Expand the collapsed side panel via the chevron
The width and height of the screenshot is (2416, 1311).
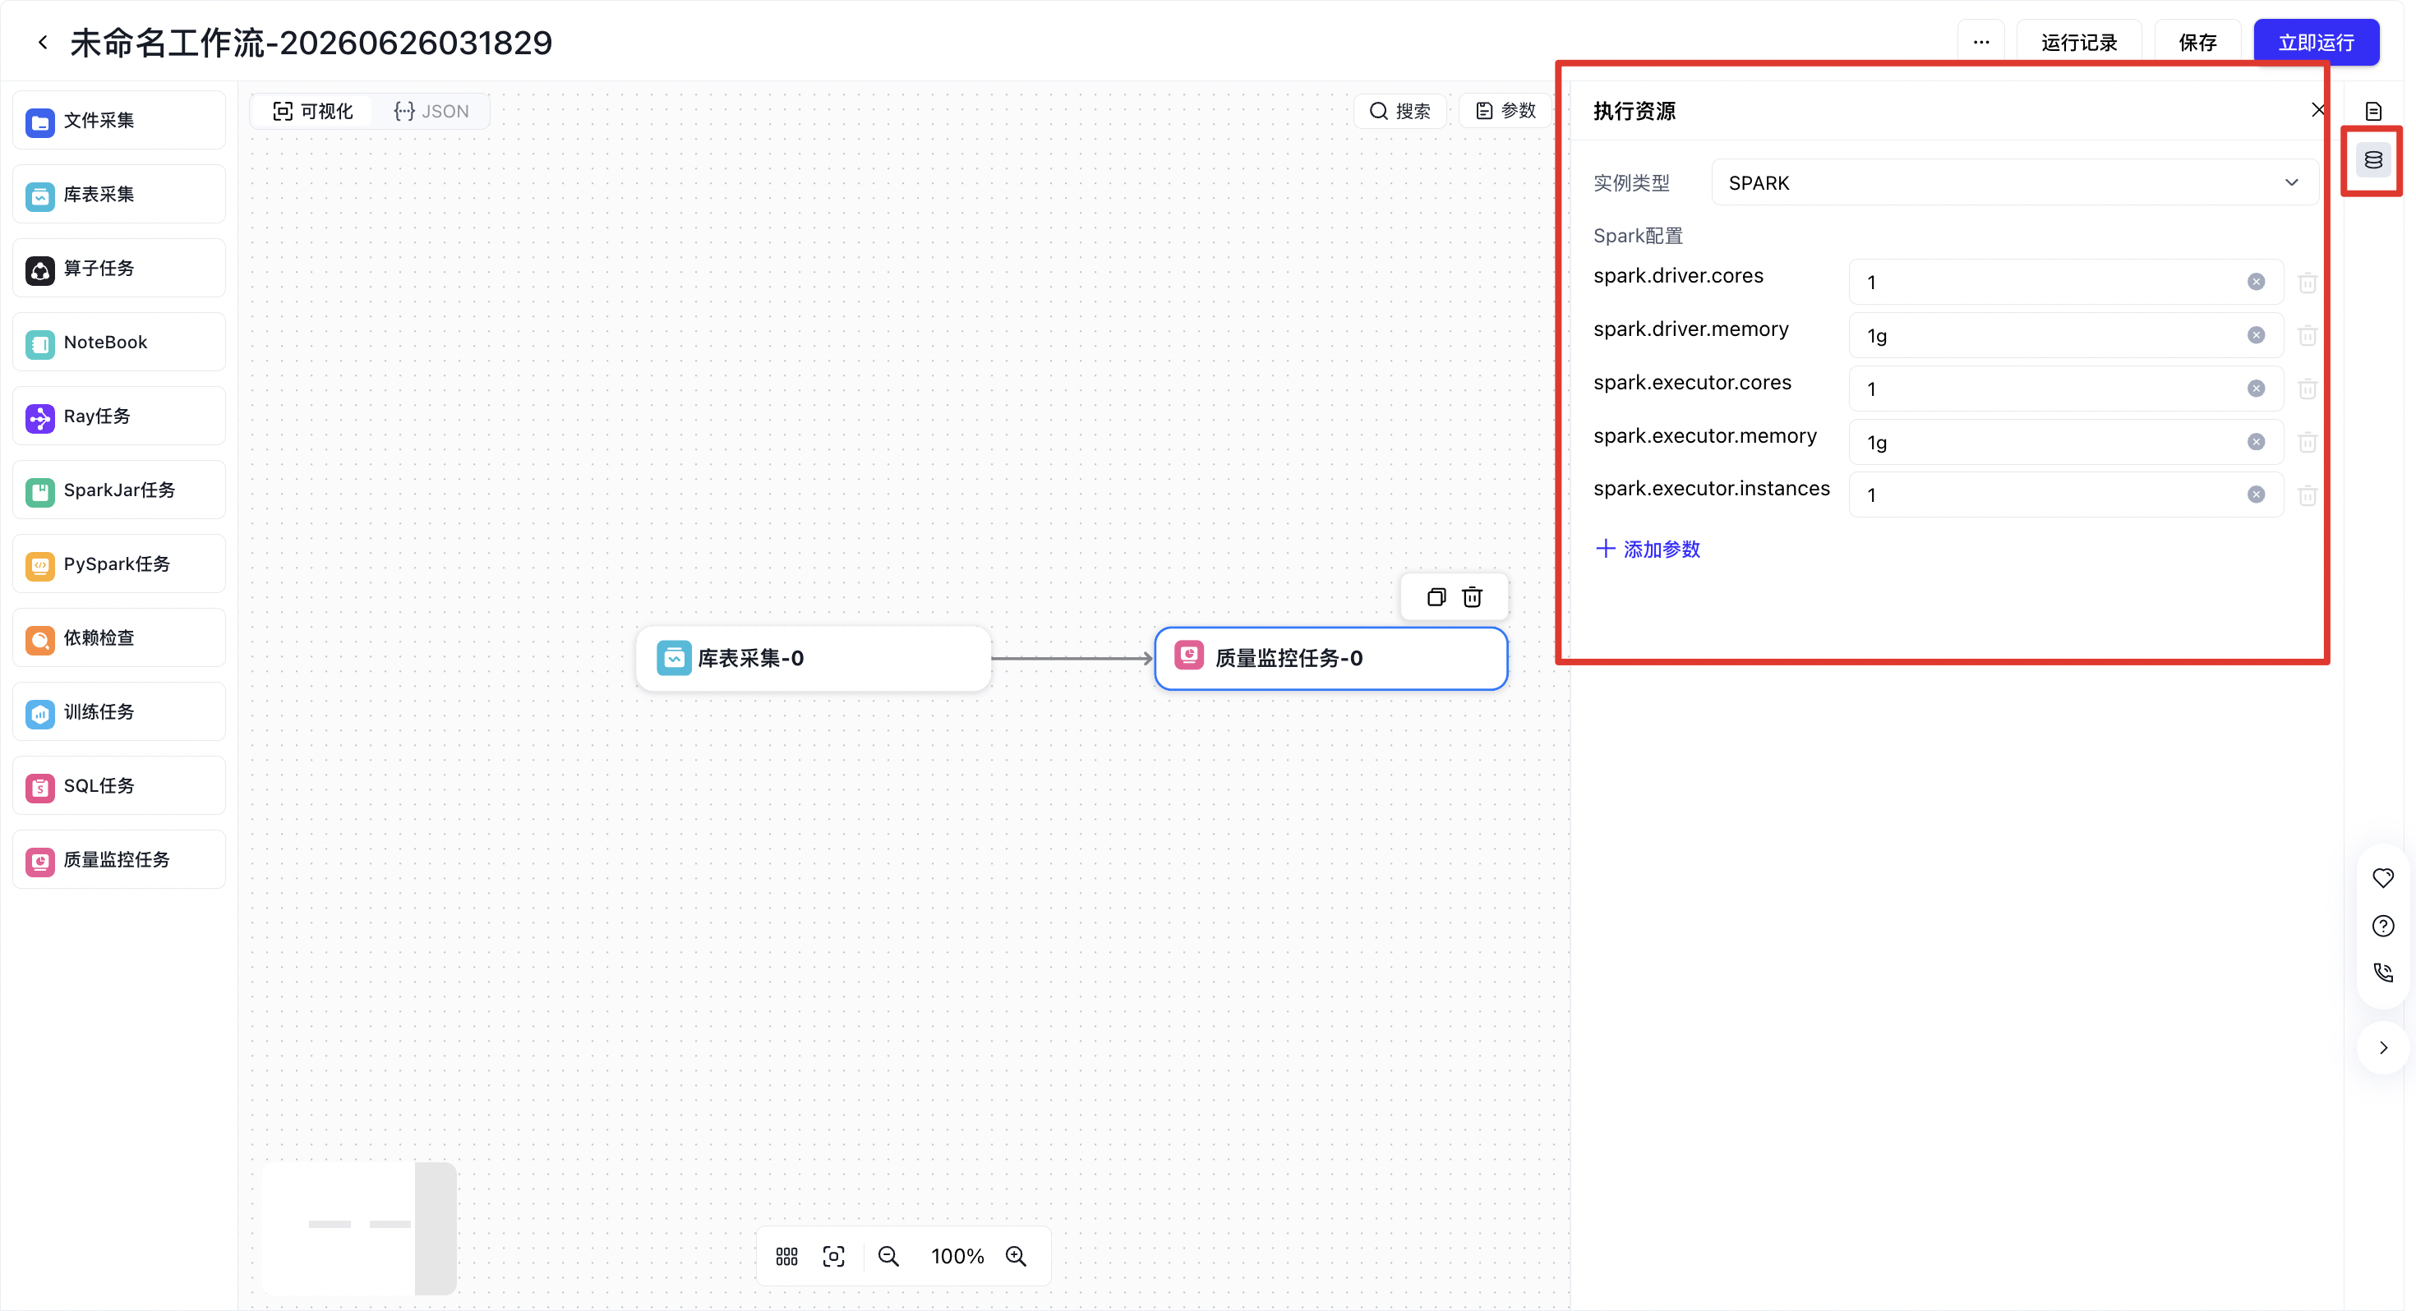(x=2383, y=1048)
